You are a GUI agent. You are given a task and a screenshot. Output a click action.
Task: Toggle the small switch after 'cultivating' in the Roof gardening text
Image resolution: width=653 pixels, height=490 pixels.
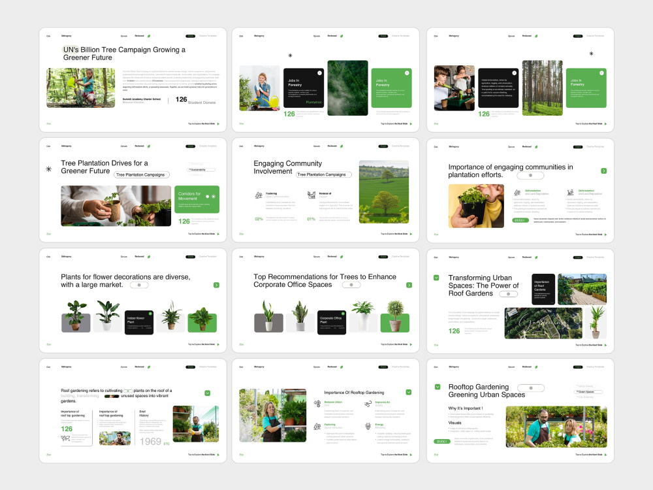tap(128, 391)
